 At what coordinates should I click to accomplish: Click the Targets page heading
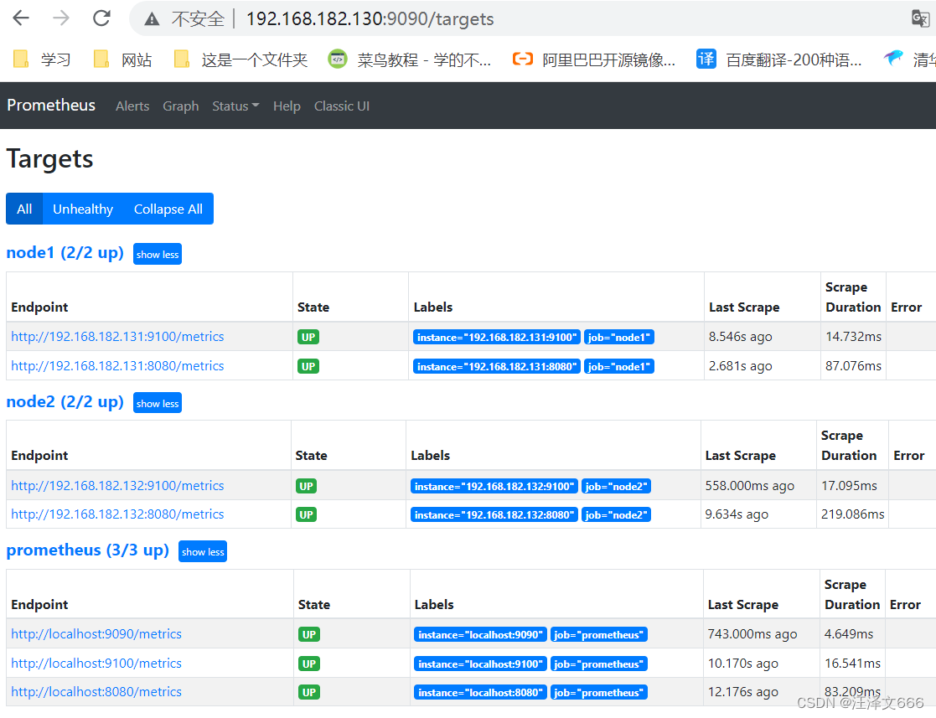[50, 159]
